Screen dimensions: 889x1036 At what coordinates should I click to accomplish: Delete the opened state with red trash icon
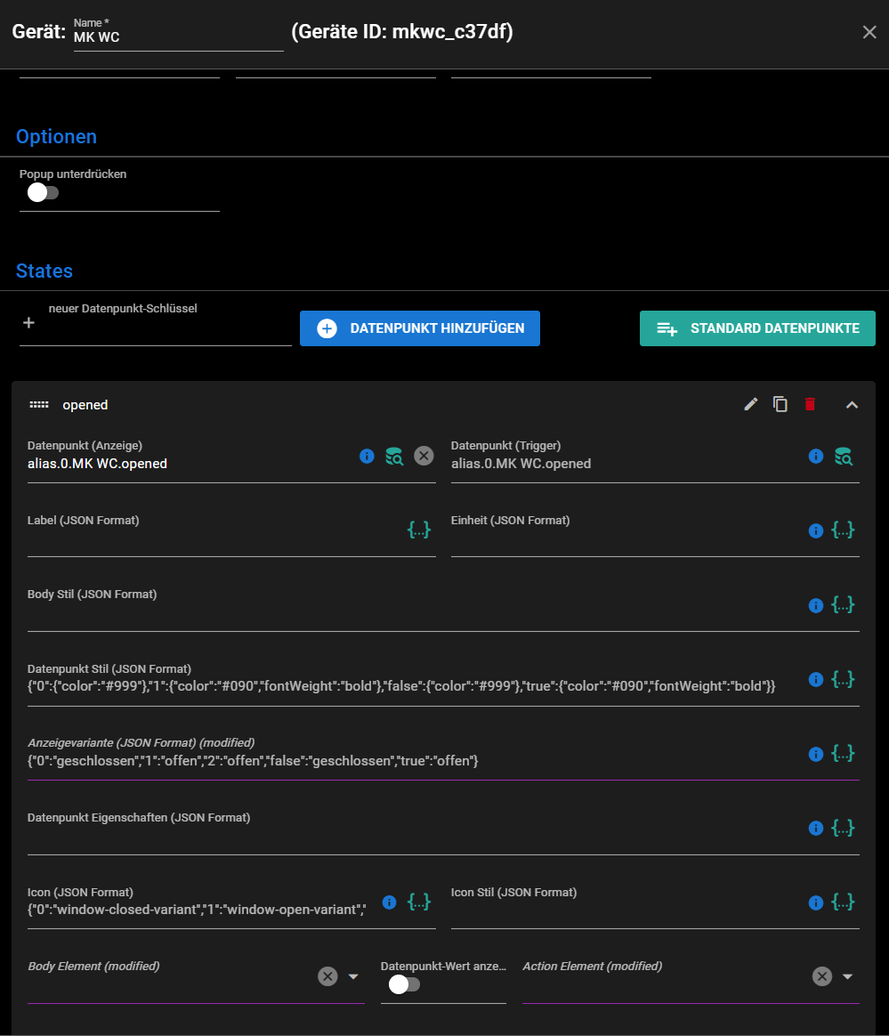tap(810, 405)
